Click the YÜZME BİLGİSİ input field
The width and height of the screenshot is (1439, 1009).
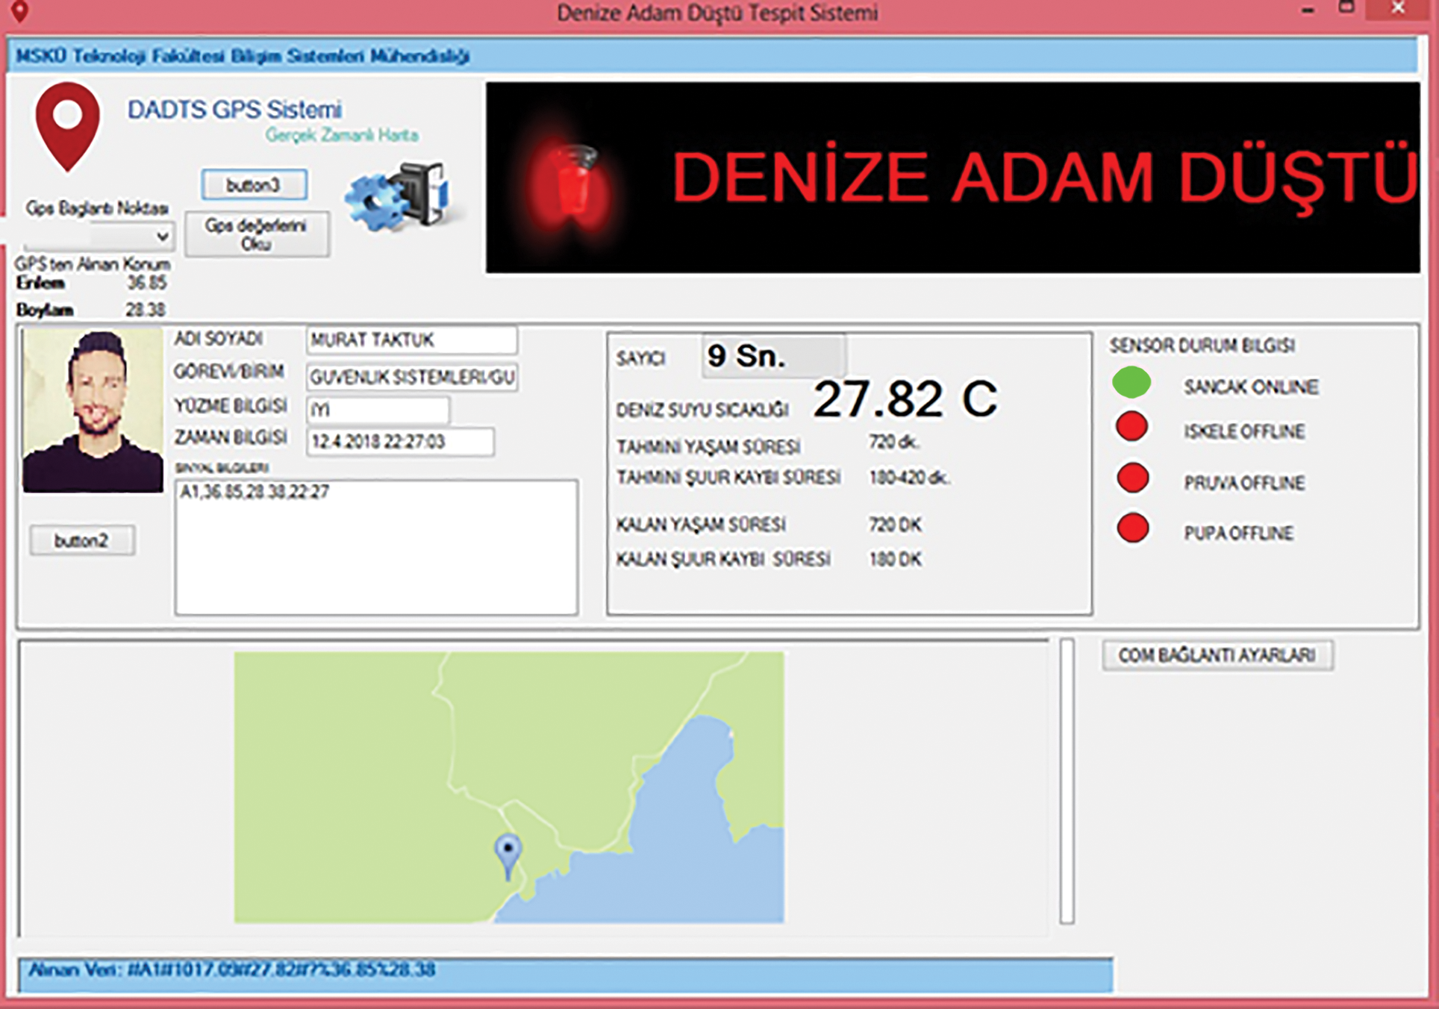[x=378, y=410]
